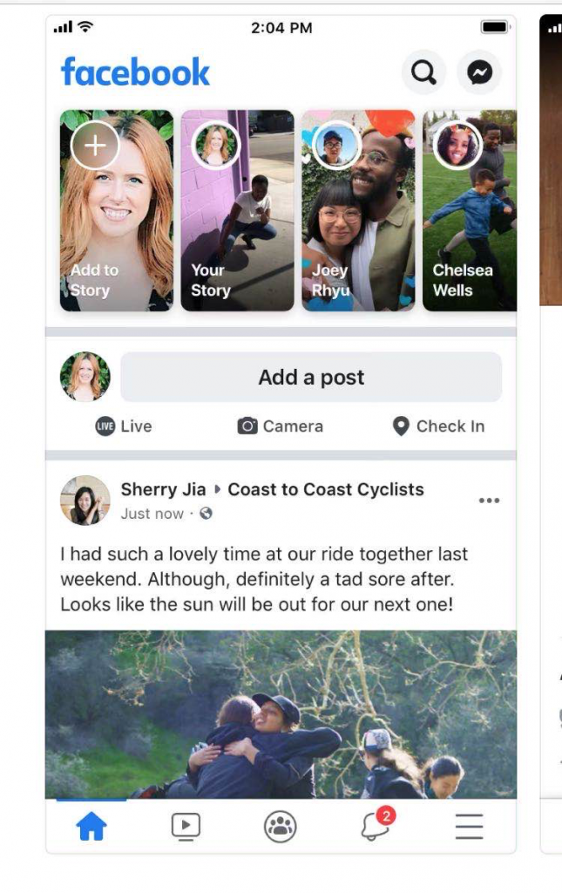Image resolution: width=562 pixels, height=893 pixels.
Task: Go to the Home tab
Action: point(91,827)
